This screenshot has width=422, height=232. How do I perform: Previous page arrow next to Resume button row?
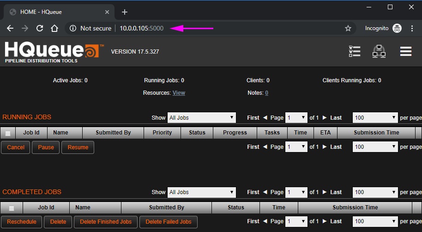(x=265, y=147)
